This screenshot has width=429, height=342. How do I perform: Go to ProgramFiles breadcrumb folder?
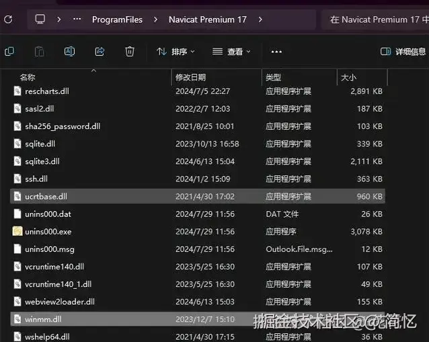pyautogui.click(x=117, y=19)
